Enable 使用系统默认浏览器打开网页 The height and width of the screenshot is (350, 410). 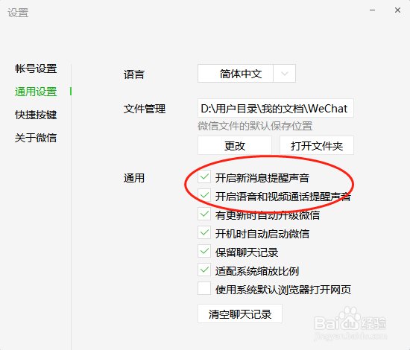(x=204, y=289)
